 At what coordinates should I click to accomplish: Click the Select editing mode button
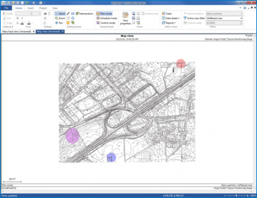[60, 14]
